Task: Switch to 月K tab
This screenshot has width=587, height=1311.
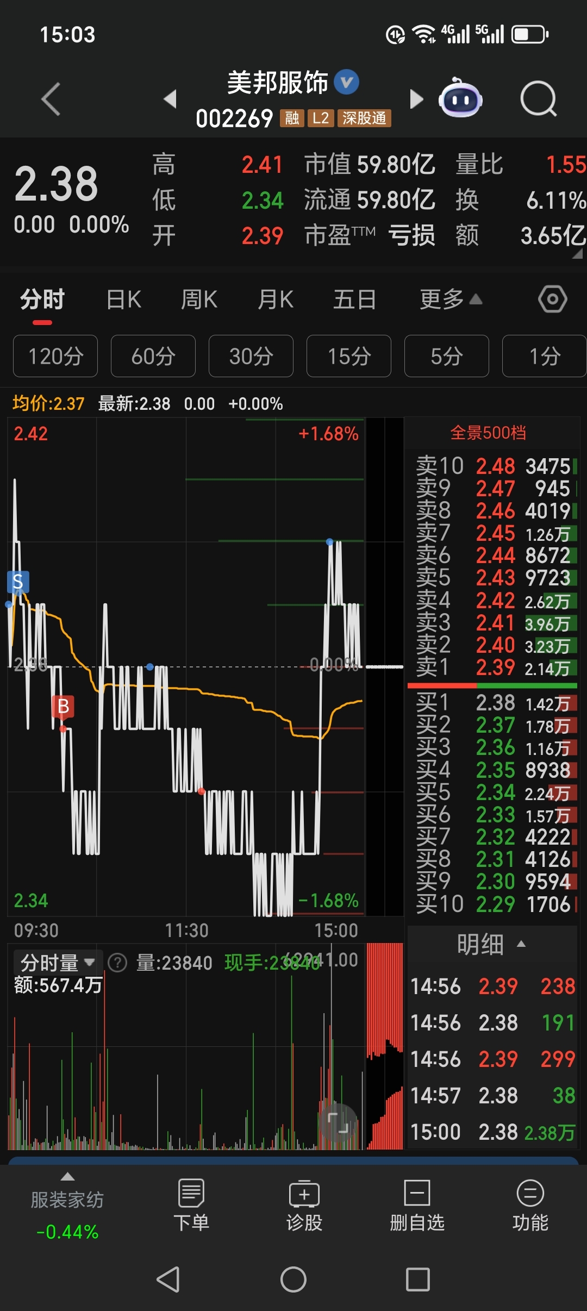Action: 276,299
